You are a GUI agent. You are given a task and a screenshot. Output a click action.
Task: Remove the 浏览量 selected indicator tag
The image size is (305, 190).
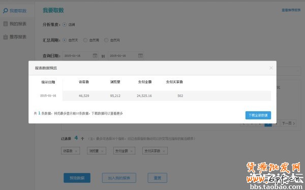(x=102, y=151)
